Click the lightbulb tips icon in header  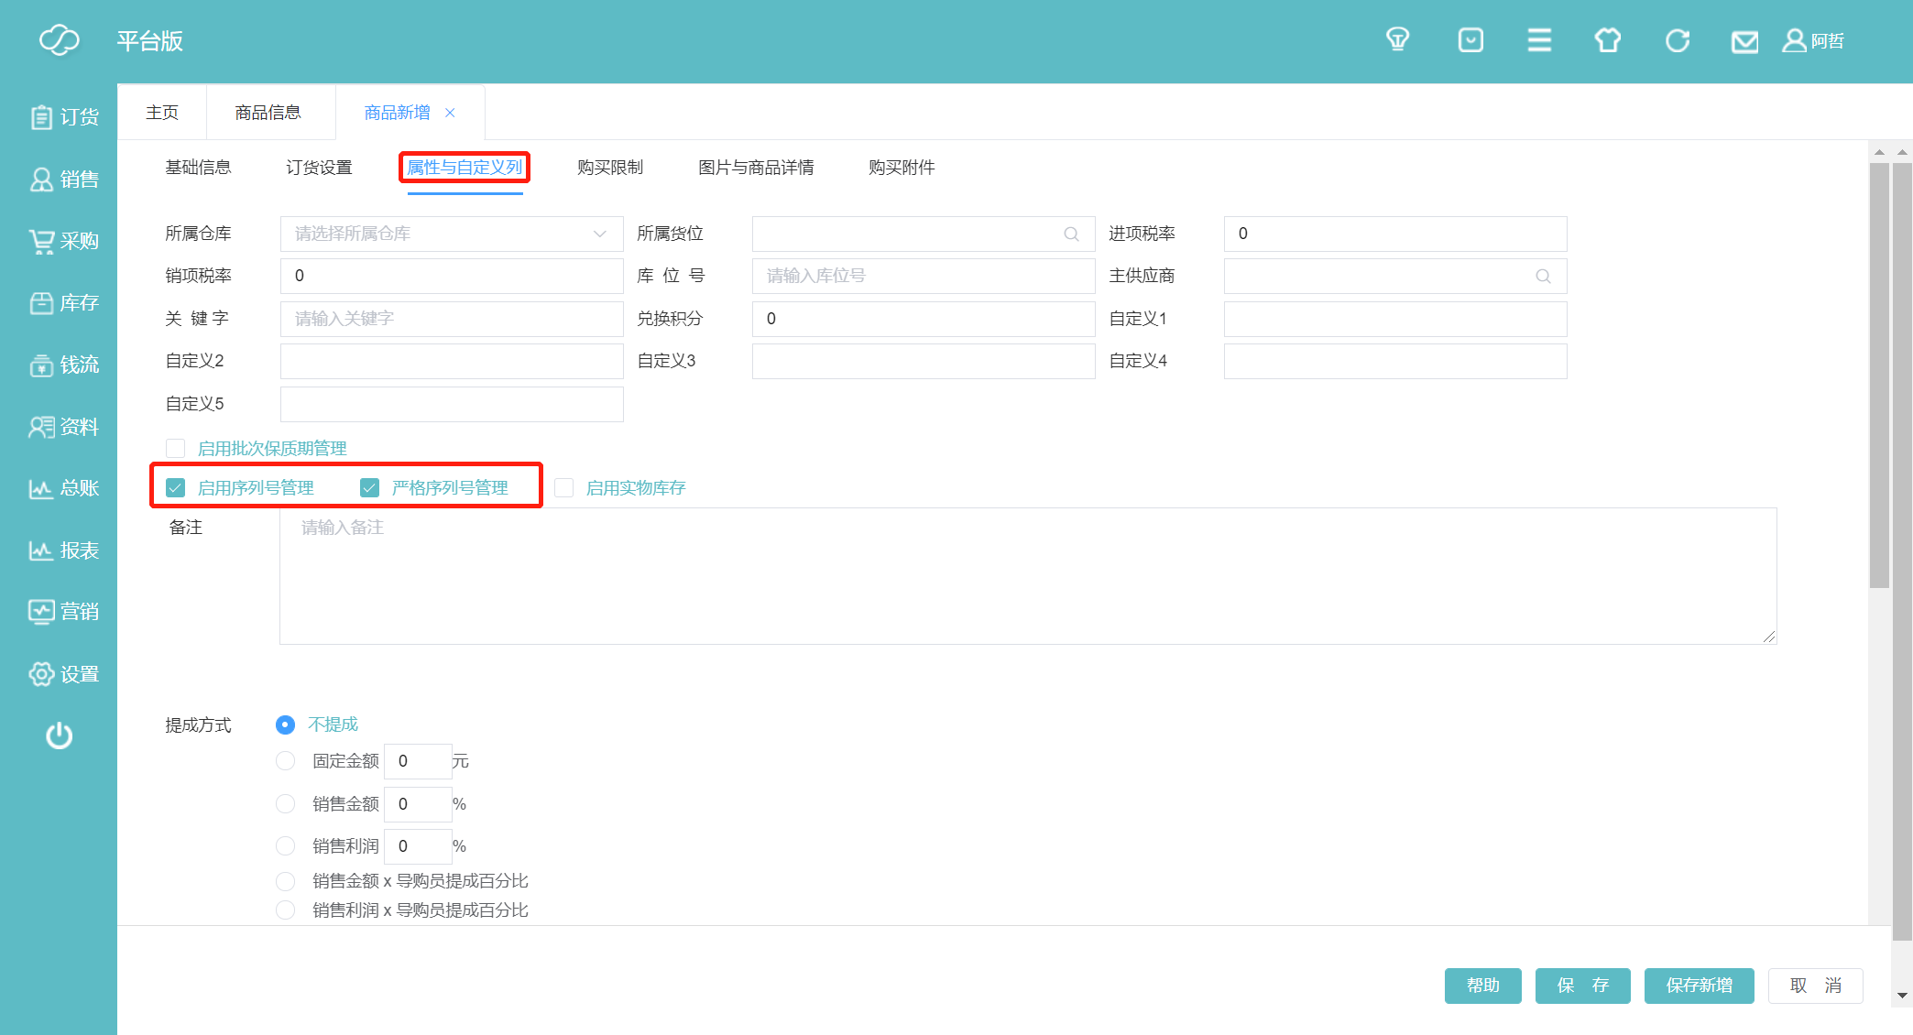click(1397, 40)
